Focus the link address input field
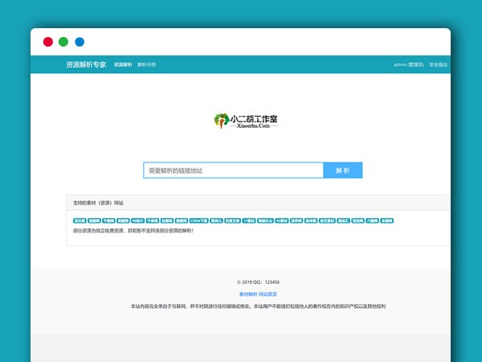 tap(233, 171)
